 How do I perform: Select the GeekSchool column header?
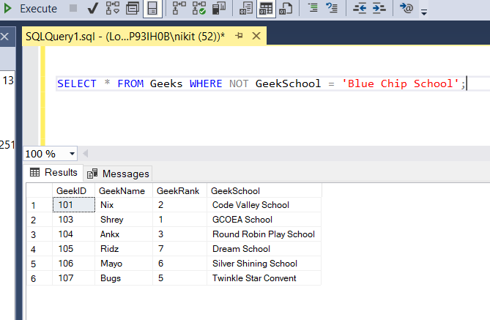(x=264, y=190)
